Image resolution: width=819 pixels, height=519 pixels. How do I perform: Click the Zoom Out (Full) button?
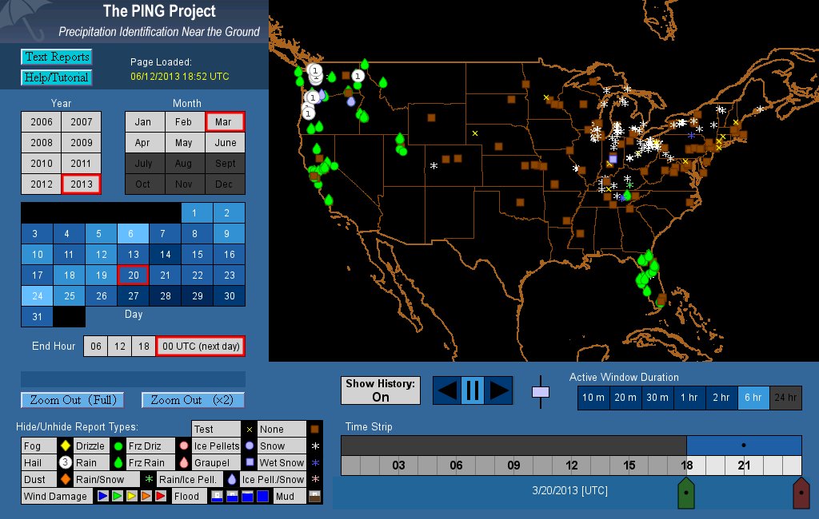click(x=70, y=400)
